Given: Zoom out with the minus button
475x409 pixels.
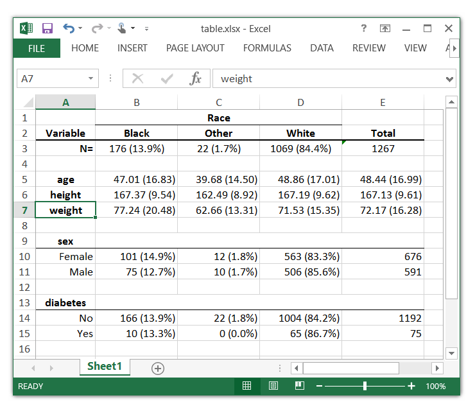Looking at the screenshot, I should click(319, 386).
